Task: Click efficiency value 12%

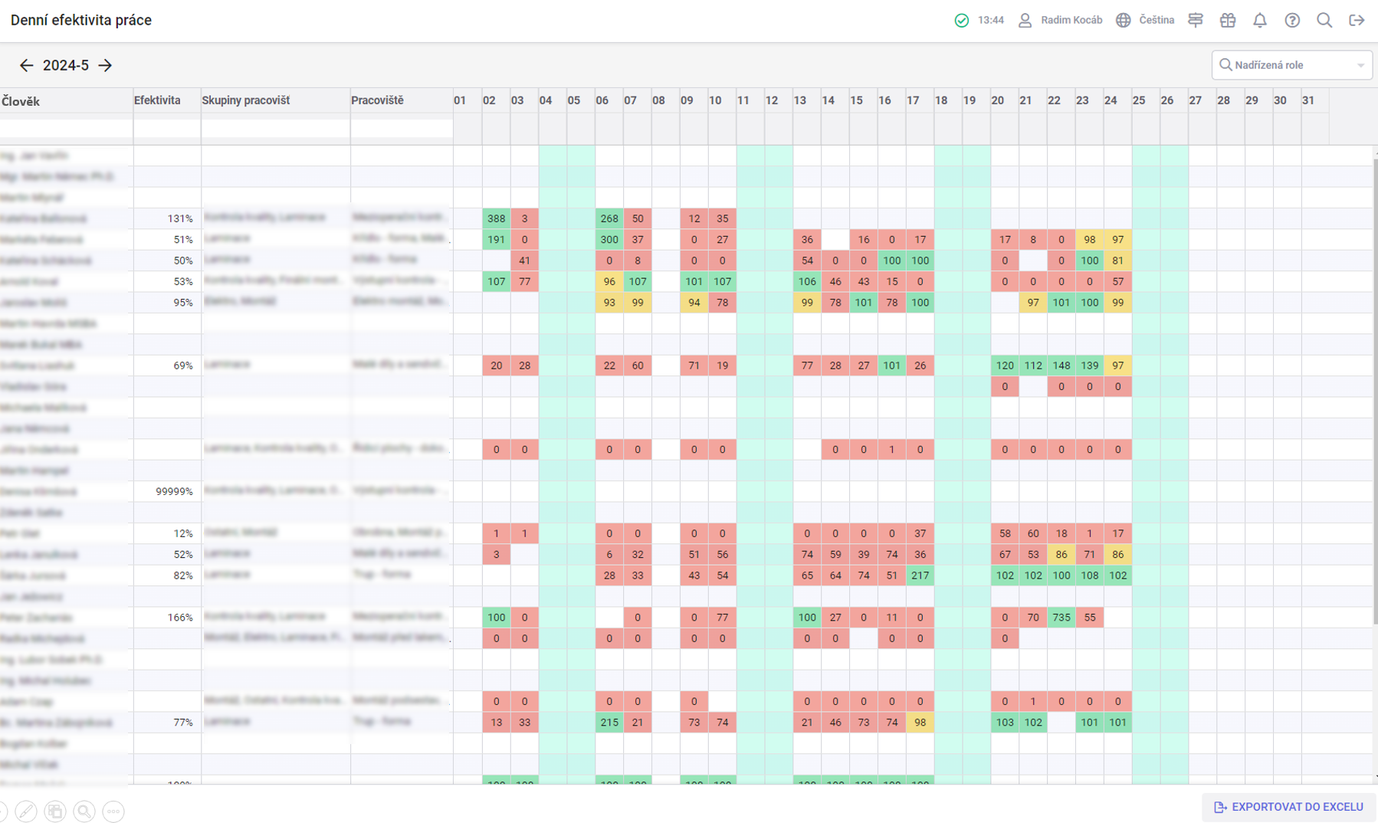Action: coord(182,533)
